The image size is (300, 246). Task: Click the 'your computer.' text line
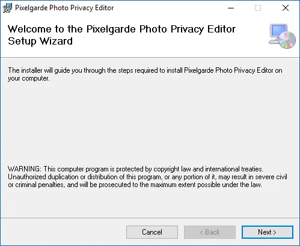(29, 78)
